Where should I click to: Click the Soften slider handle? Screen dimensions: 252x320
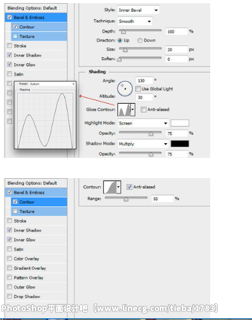point(119,60)
